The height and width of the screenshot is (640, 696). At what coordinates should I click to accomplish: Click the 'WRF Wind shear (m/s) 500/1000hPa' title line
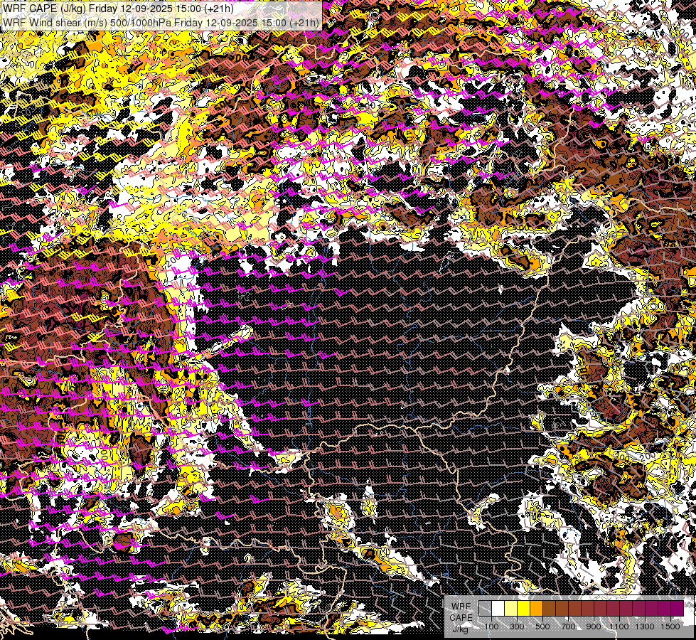161,22
